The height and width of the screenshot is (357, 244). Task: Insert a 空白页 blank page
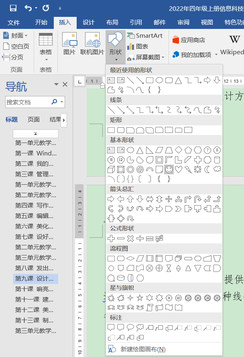[x=16, y=47]
